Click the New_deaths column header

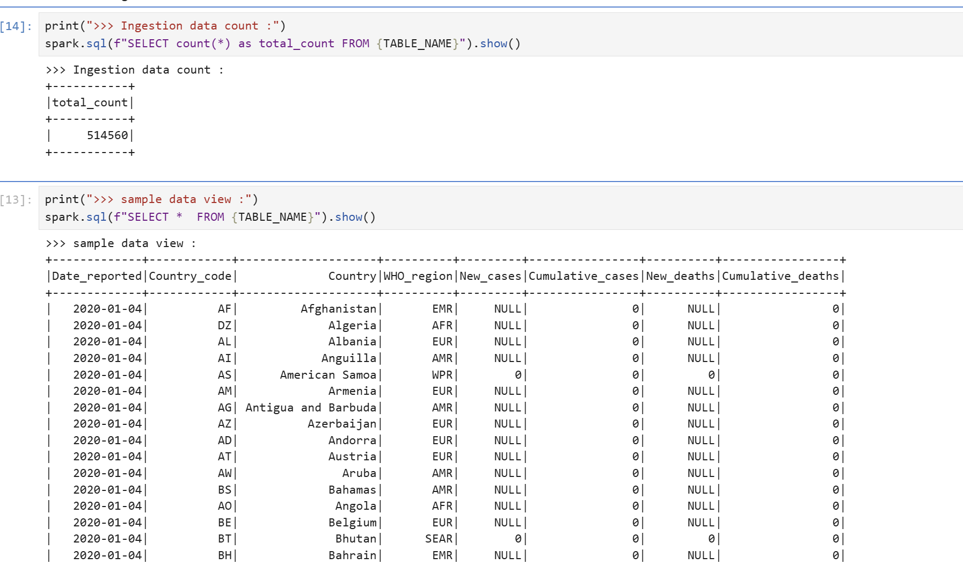pyautogui.click(x=680, y=276)
